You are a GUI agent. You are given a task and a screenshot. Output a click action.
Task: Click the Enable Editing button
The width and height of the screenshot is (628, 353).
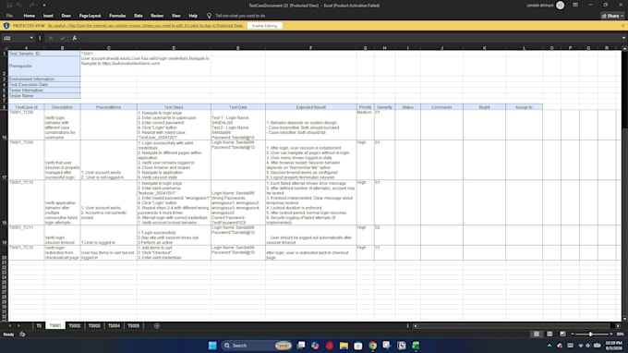[x=264, y=26]
